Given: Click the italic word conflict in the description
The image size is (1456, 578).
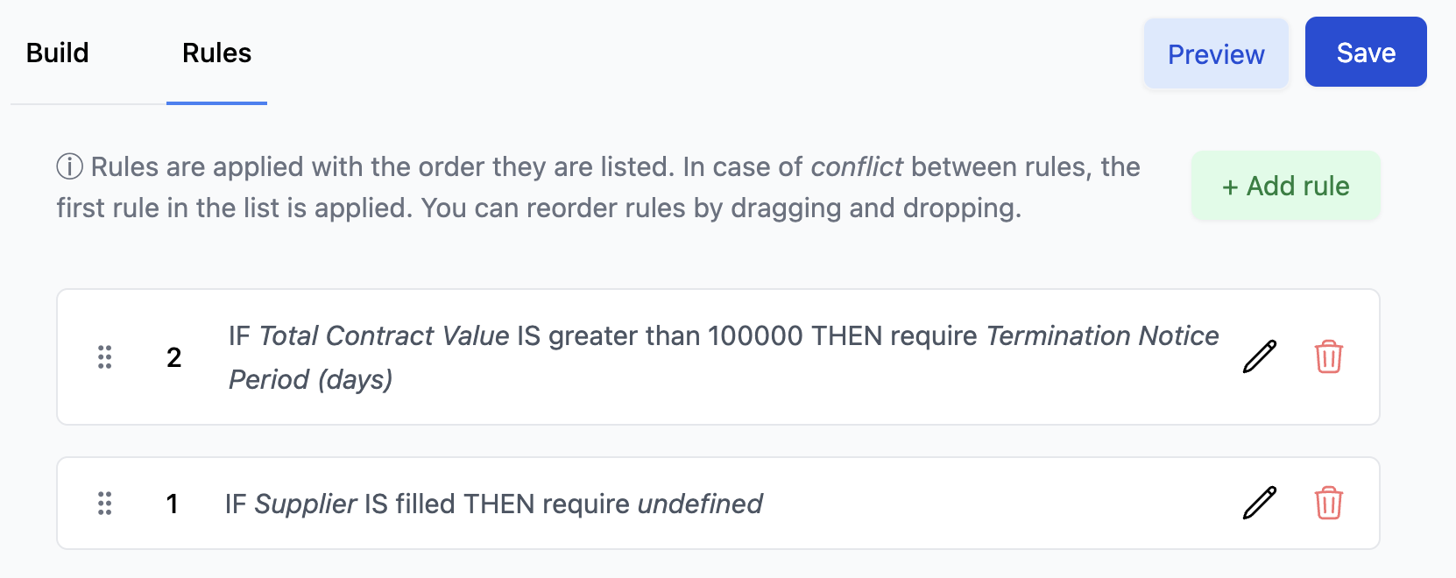Looking at the screenshot, I should (x=857, y=166).
